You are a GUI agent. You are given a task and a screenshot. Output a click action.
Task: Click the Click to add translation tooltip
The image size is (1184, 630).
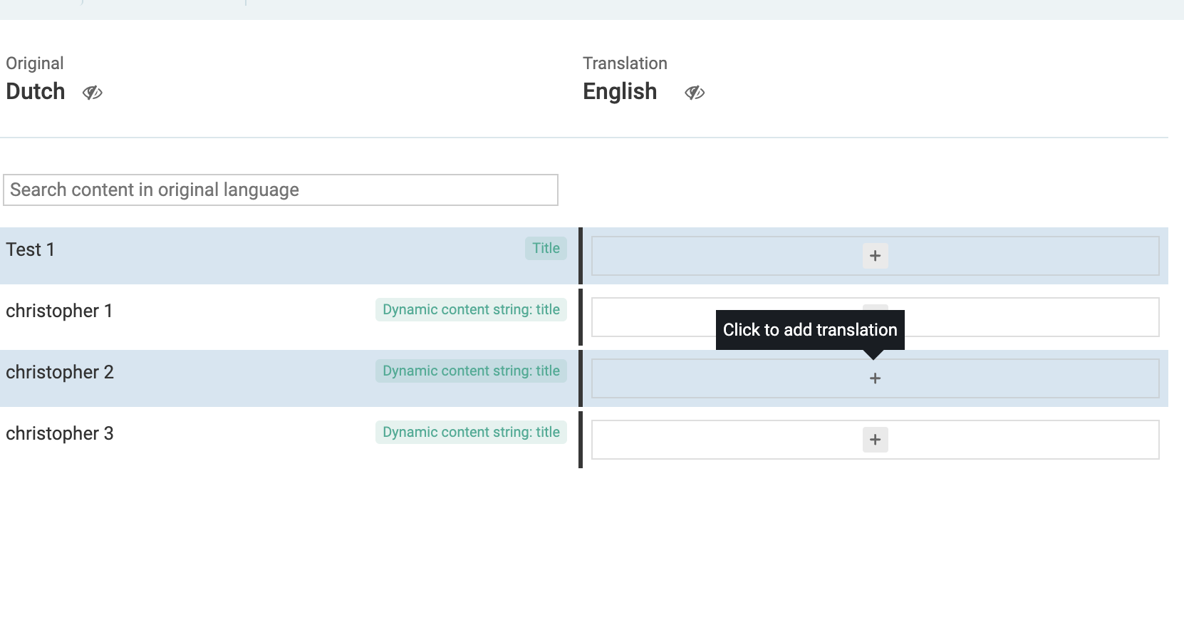810,330
